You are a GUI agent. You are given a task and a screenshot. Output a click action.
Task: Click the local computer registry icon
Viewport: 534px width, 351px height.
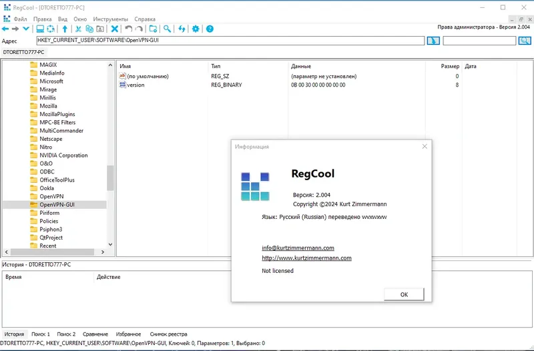pyautogui.click(x=40, y=29)
